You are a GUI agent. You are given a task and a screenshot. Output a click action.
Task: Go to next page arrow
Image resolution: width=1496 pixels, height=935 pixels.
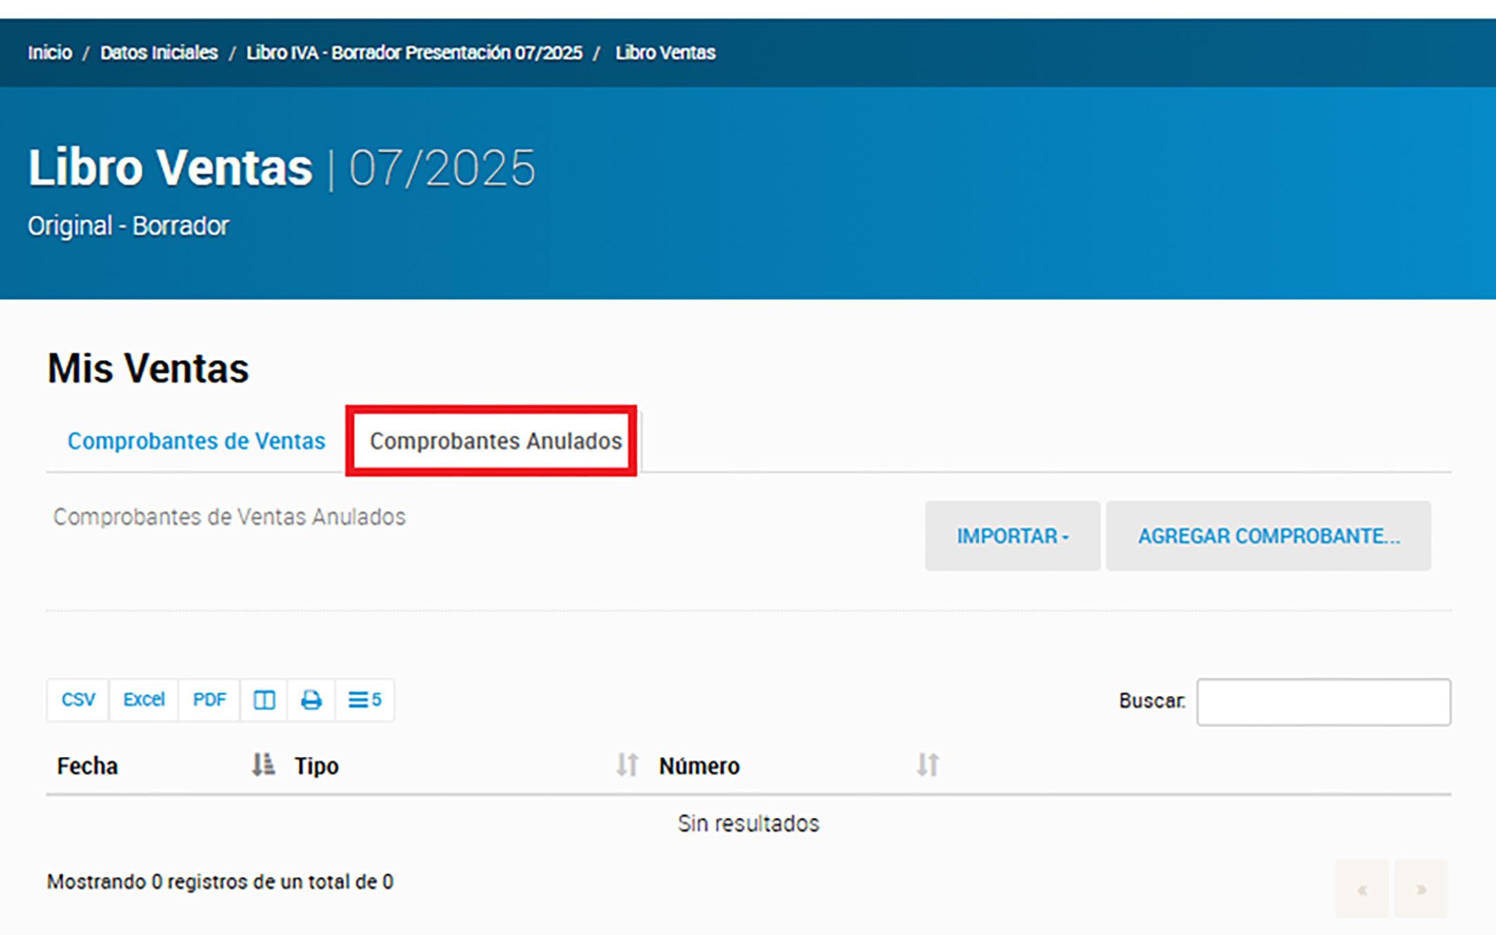[x=1421, y=889]
